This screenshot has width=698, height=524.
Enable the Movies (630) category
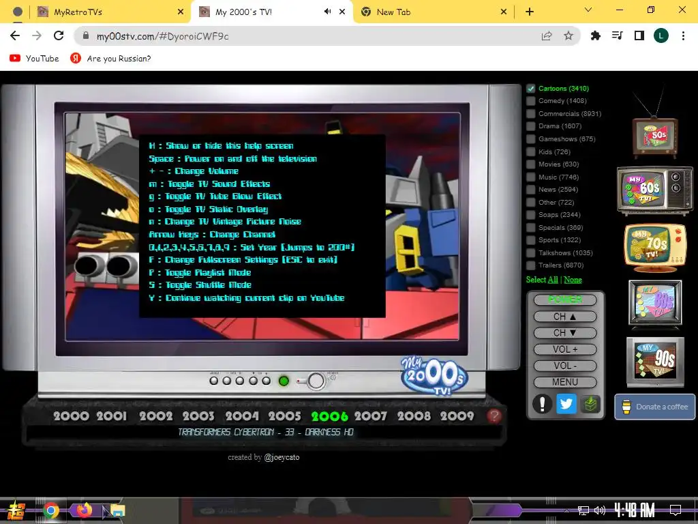[x=530, y=164]
